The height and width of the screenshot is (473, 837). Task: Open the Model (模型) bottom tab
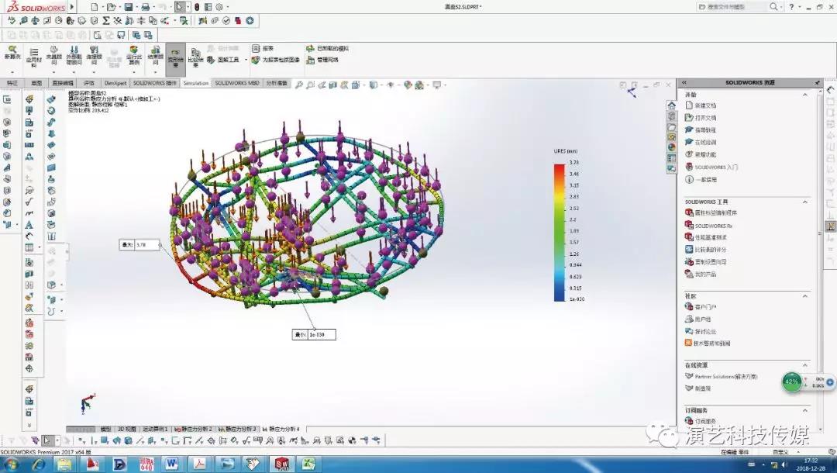(105, 429)
